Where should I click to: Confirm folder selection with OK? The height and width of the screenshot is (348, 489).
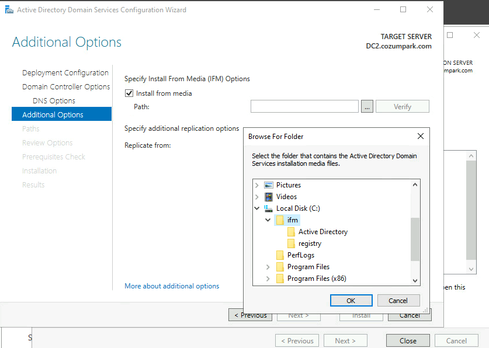[351, 301]
